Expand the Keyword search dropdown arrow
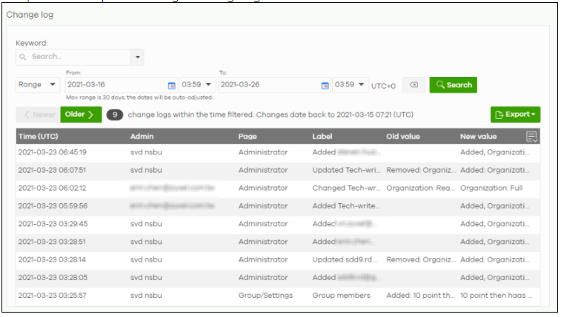 [137, 56]
